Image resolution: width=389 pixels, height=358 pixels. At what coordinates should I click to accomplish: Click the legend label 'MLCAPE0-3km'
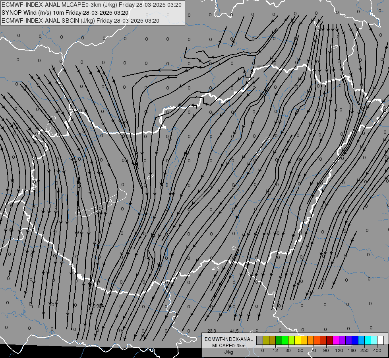[x=229, y=346]
